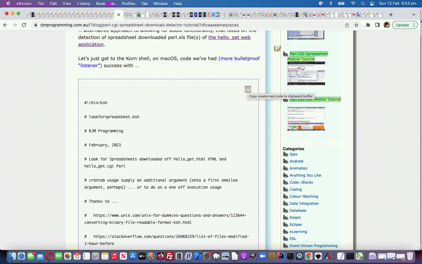Follow the hello_get web application link

coord(229,37)
